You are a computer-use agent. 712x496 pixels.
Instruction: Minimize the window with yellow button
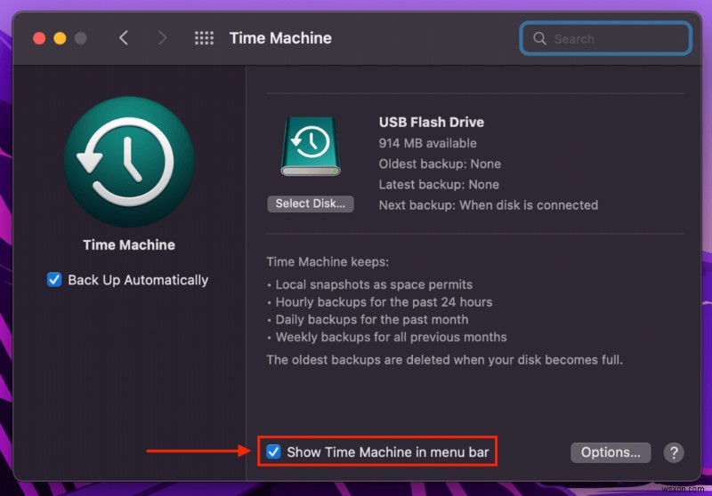tap(60, 38)
